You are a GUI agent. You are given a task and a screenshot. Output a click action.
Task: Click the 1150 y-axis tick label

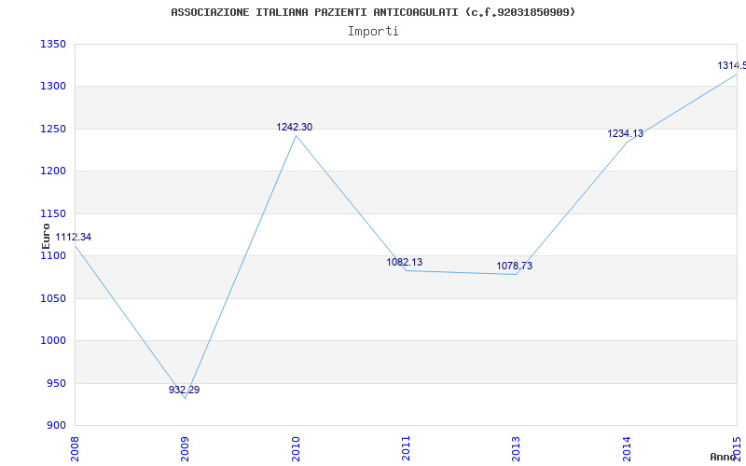[52, 213]
